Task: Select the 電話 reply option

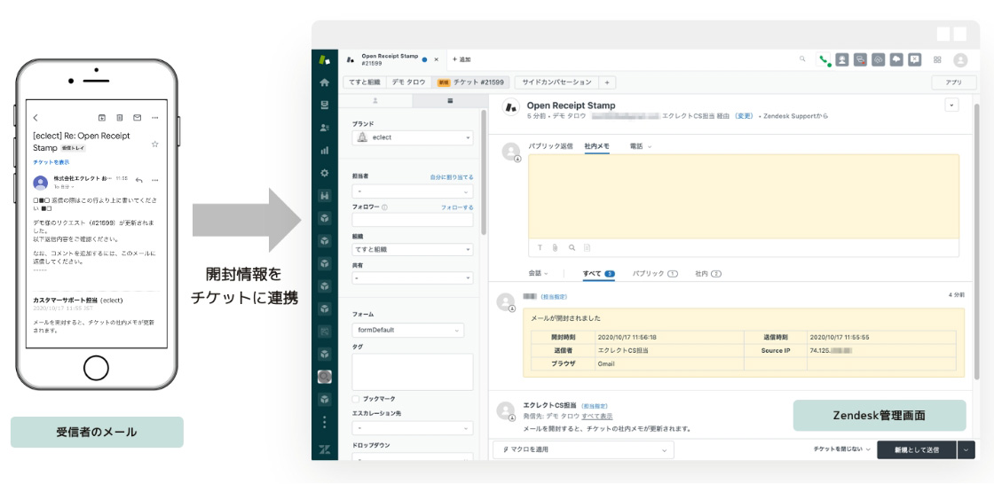Action: coord(640,146)
